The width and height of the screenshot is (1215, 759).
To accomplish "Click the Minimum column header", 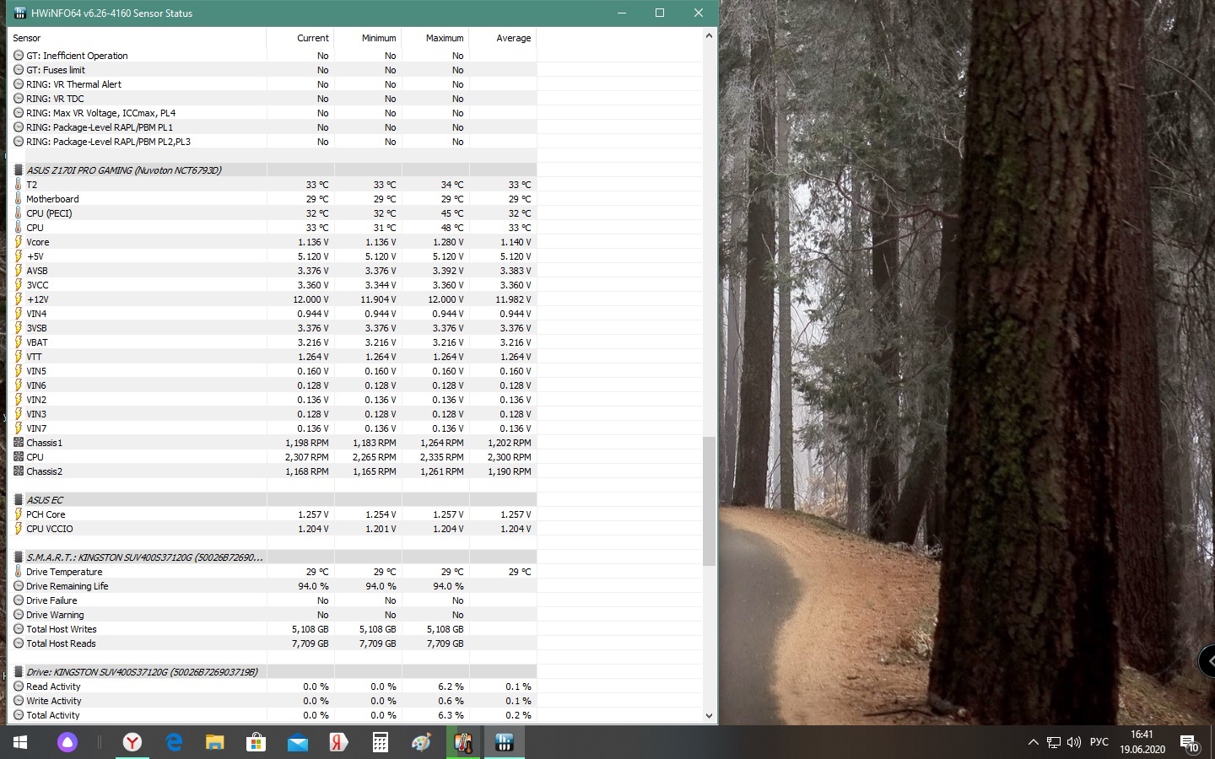I will [368, 38].
